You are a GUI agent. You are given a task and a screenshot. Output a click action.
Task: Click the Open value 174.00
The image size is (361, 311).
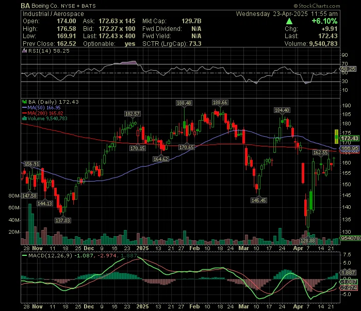(x=67, y=21)
